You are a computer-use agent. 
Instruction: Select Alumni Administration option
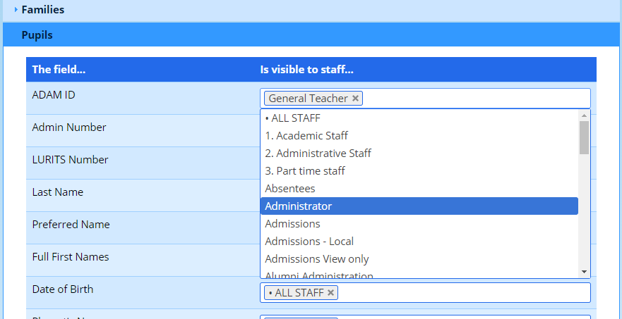tap(318, 275)
